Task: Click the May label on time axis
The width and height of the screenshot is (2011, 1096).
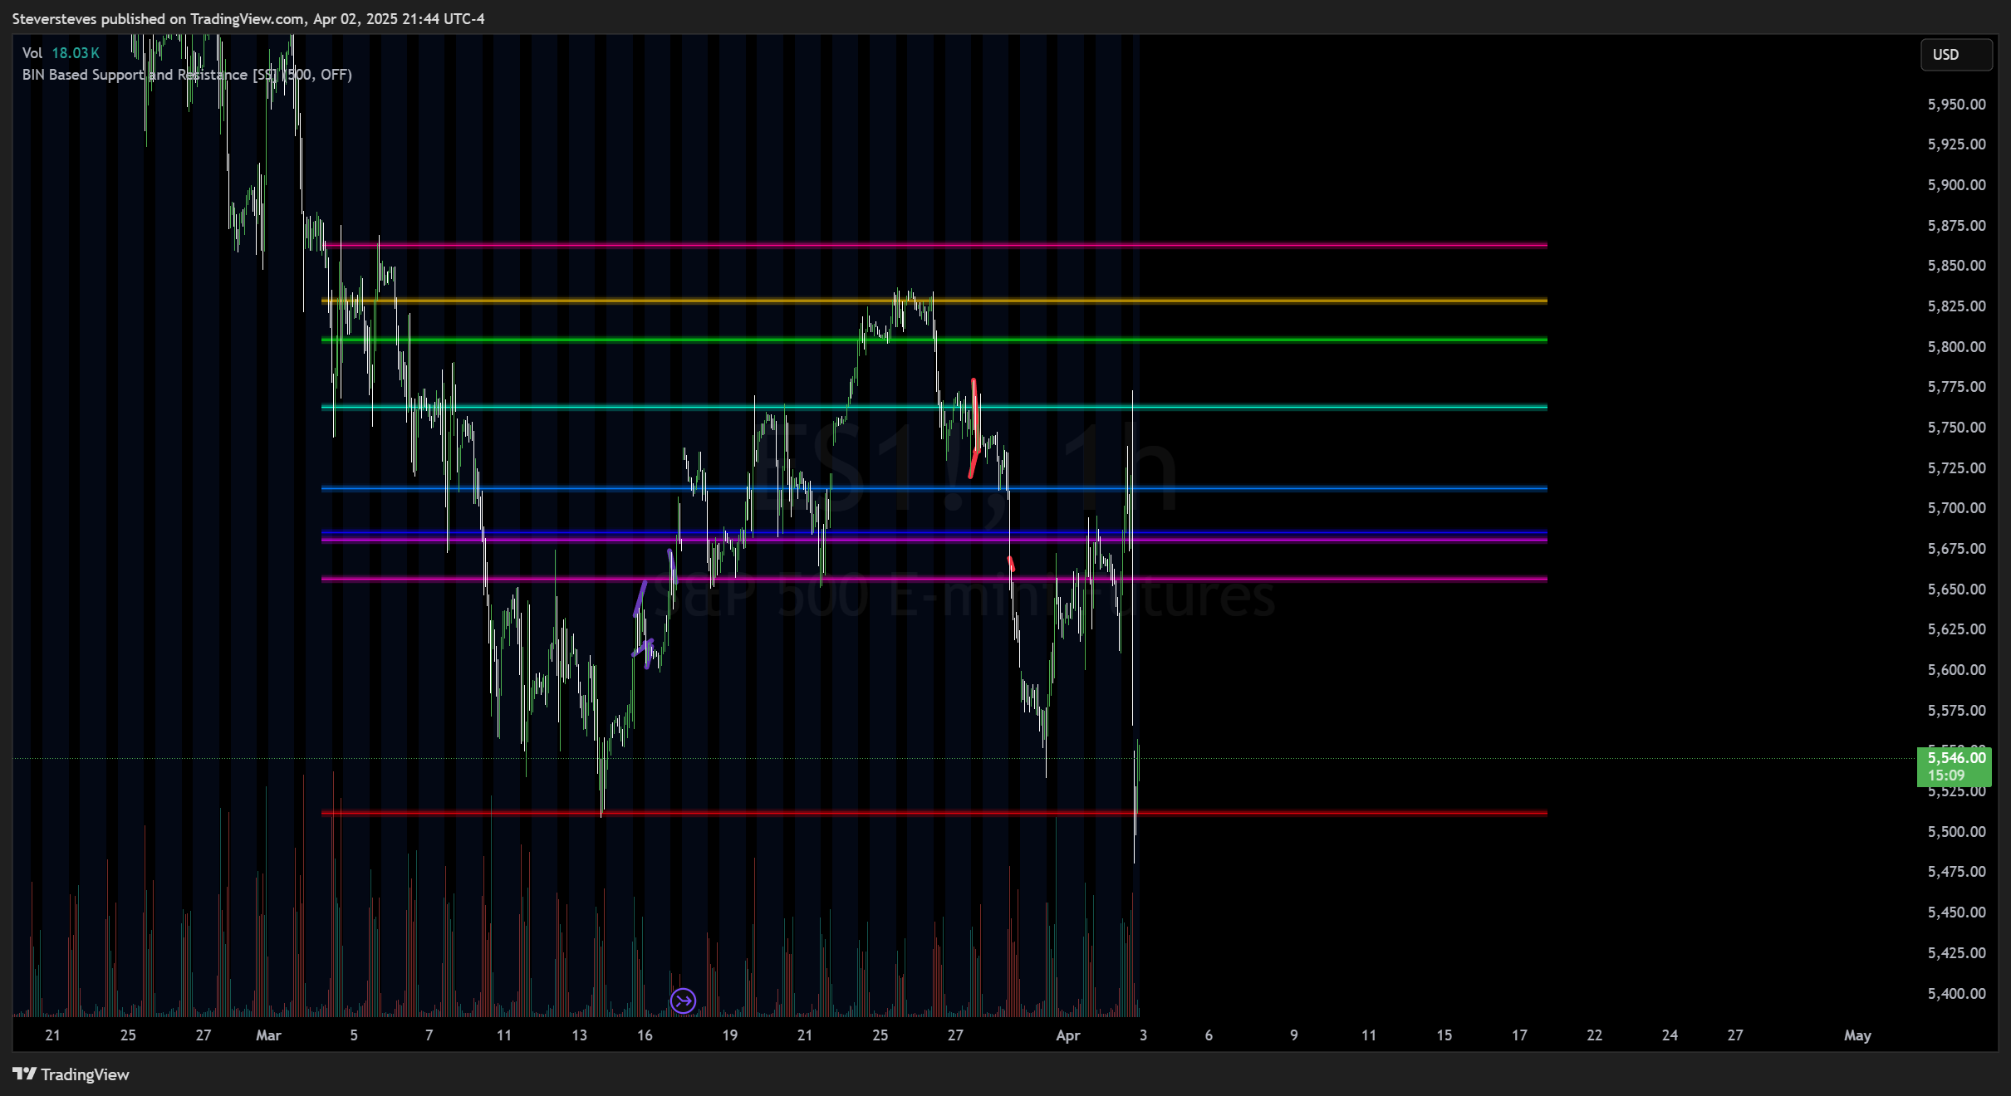Action: pyautogui.click(x=1857, y=1035)
